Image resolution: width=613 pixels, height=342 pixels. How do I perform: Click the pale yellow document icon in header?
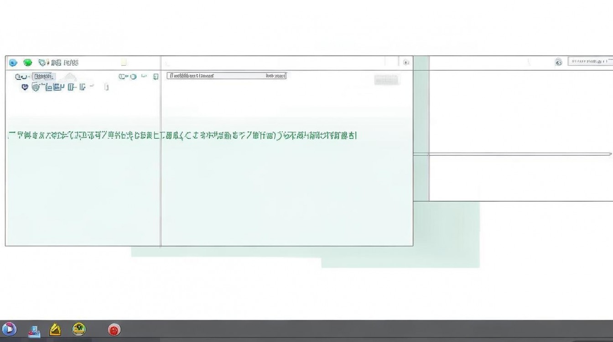point(124,62)
